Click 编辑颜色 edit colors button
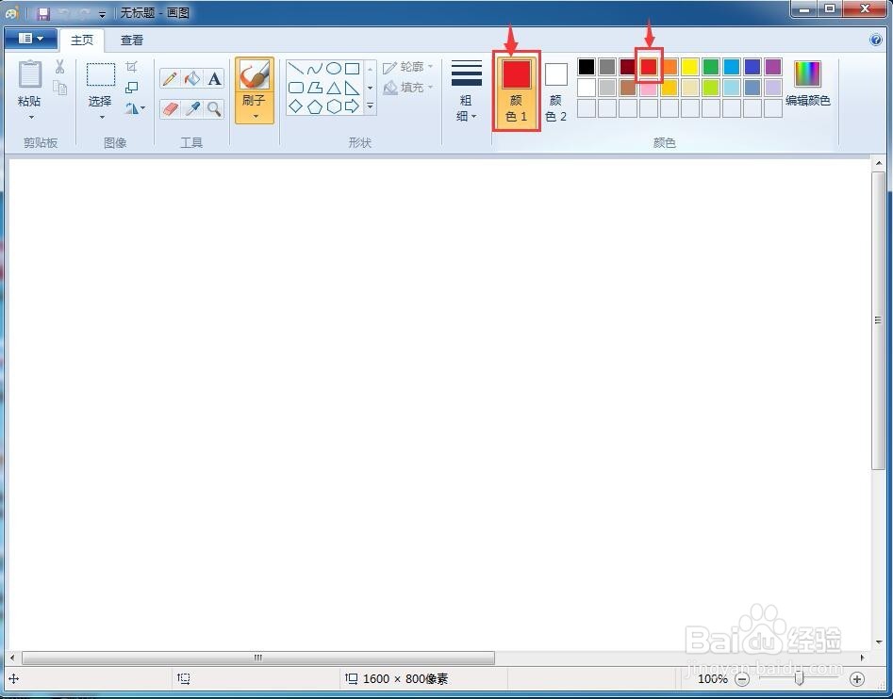The height and width of the screenshot is (699, 893). coord(807,84)
